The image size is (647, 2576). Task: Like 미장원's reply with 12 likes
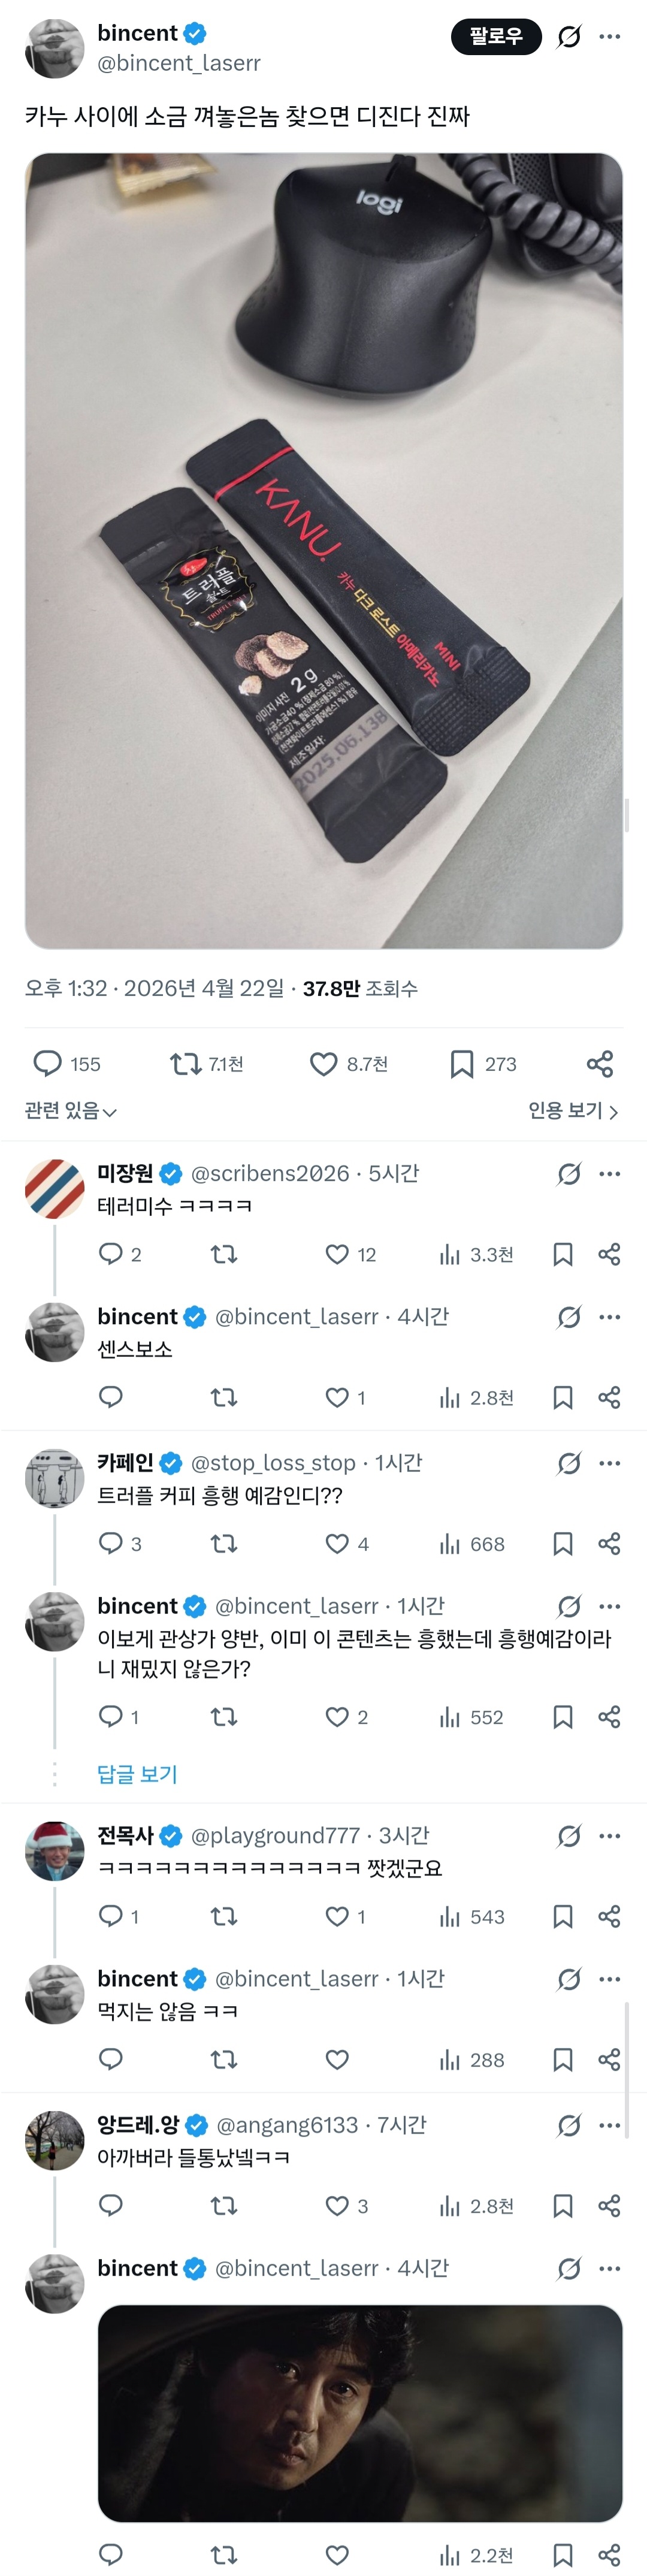point(338,1254)
